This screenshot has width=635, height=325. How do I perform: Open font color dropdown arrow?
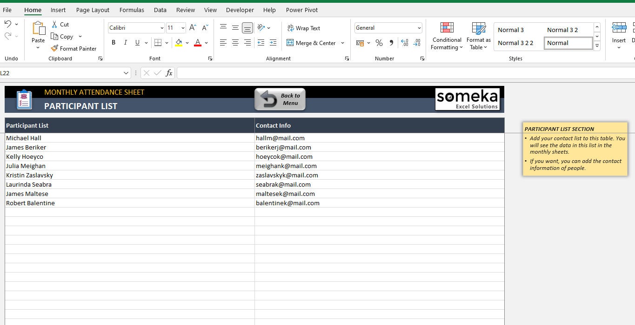[x=206, y=43]
